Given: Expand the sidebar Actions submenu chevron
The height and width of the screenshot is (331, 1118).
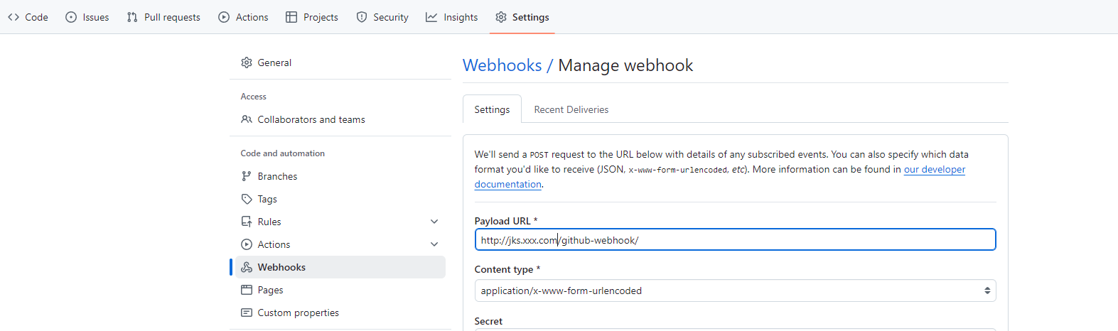Looking at the screenshot, I should coord(434,244).
